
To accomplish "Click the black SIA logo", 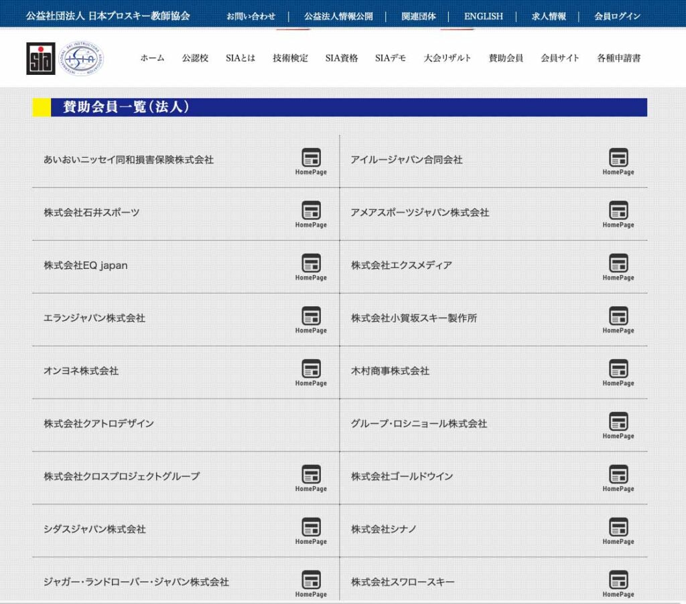I will [x=41, y=58].
